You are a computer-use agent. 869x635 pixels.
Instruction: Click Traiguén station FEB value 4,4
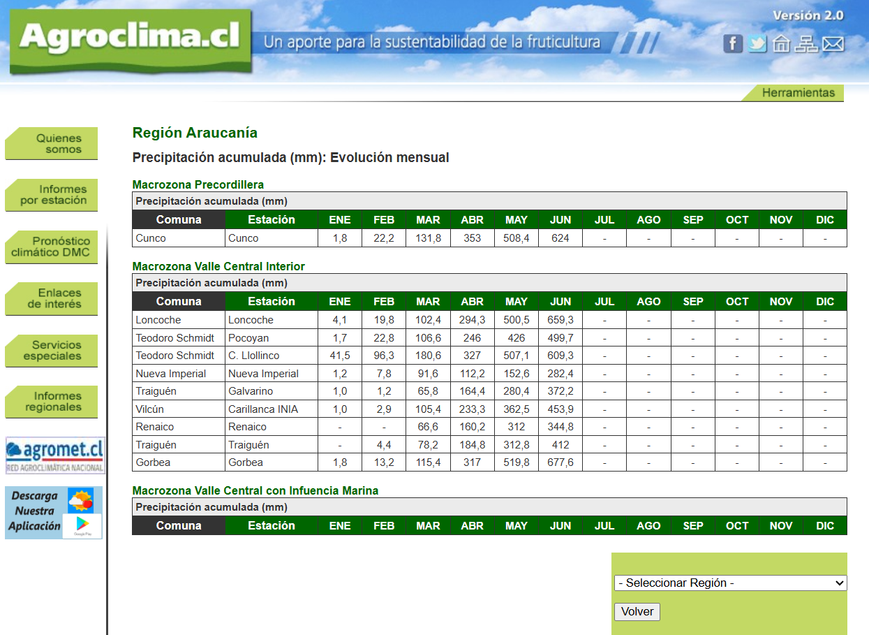point(384,445)
